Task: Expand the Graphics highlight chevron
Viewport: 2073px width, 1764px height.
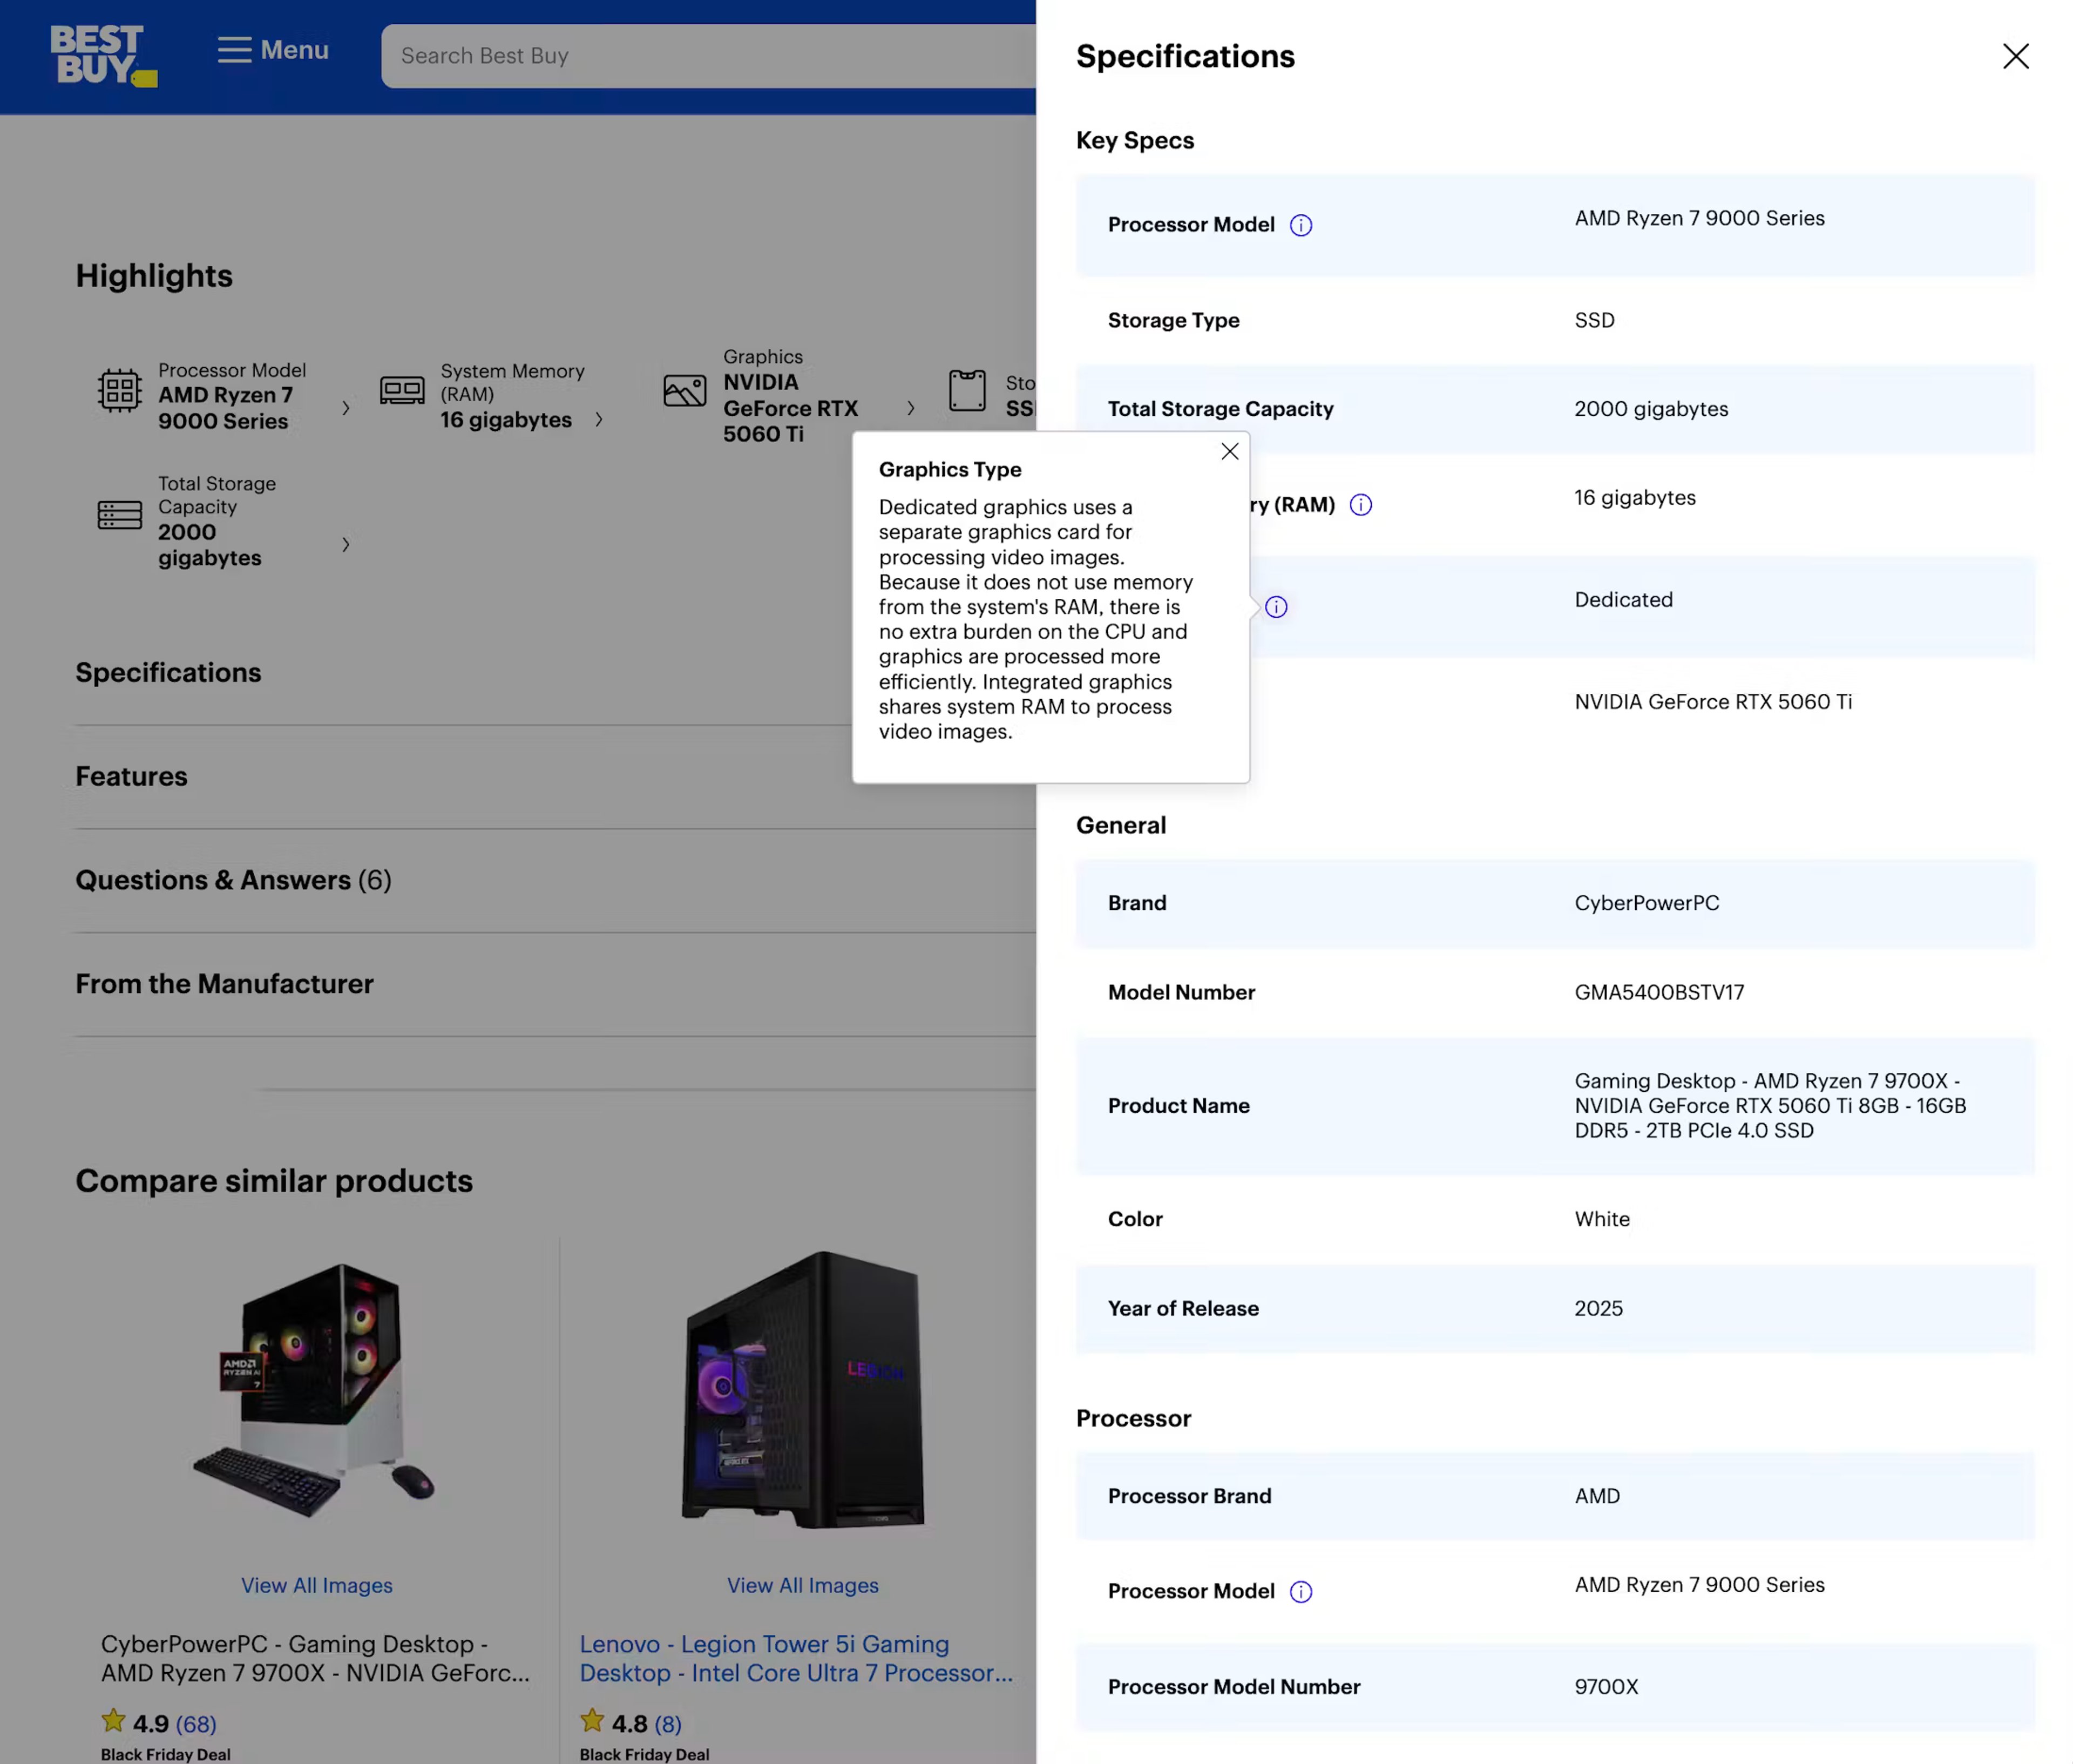Action: click(910, 407)
